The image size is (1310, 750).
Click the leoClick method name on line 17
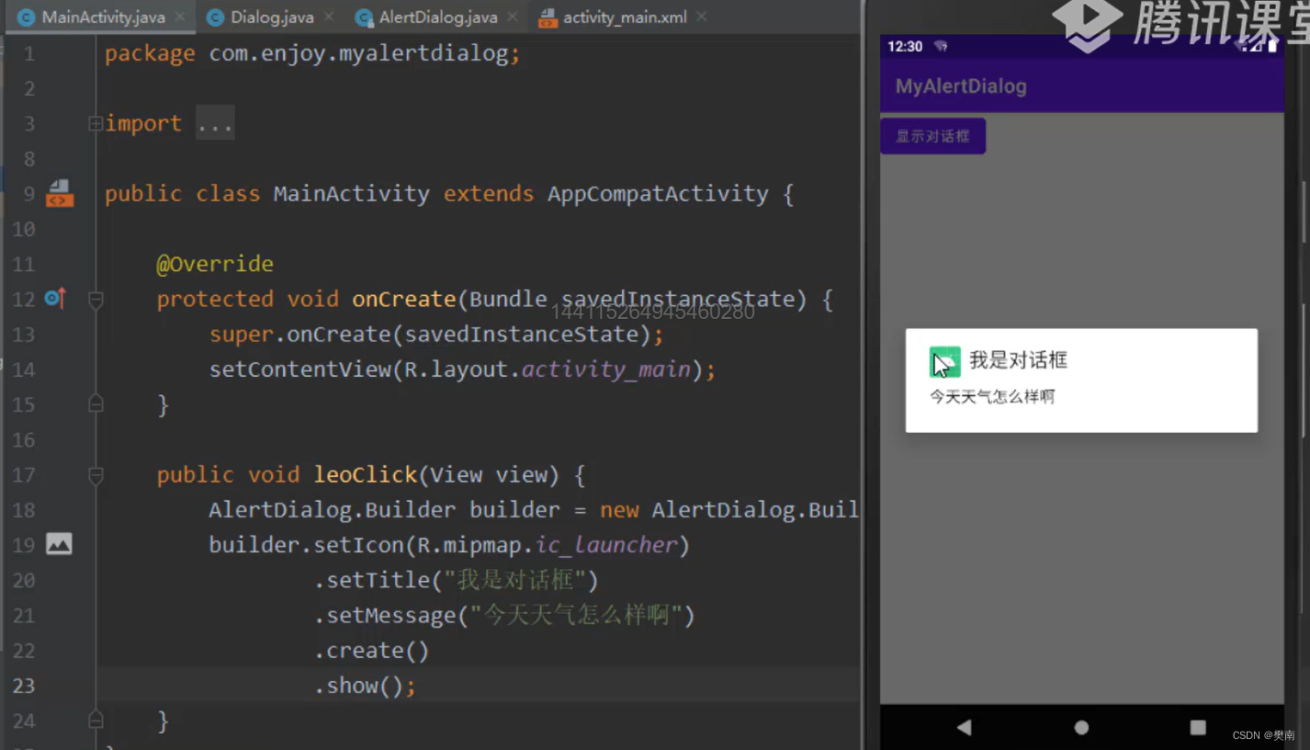(365, 475)
